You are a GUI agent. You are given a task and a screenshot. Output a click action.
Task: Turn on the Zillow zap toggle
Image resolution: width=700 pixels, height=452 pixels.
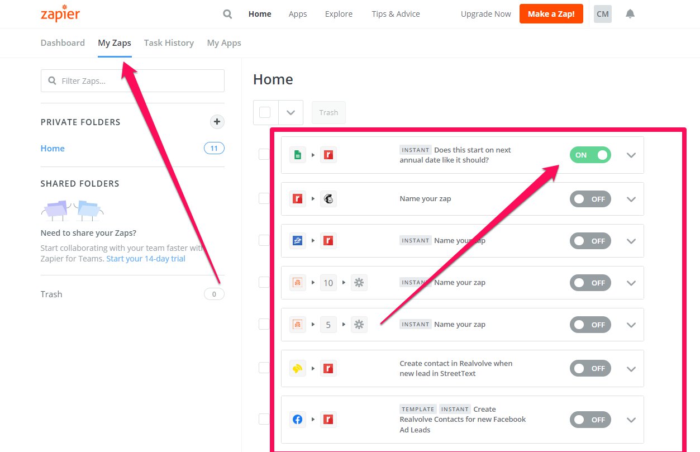tap(591, 241)
